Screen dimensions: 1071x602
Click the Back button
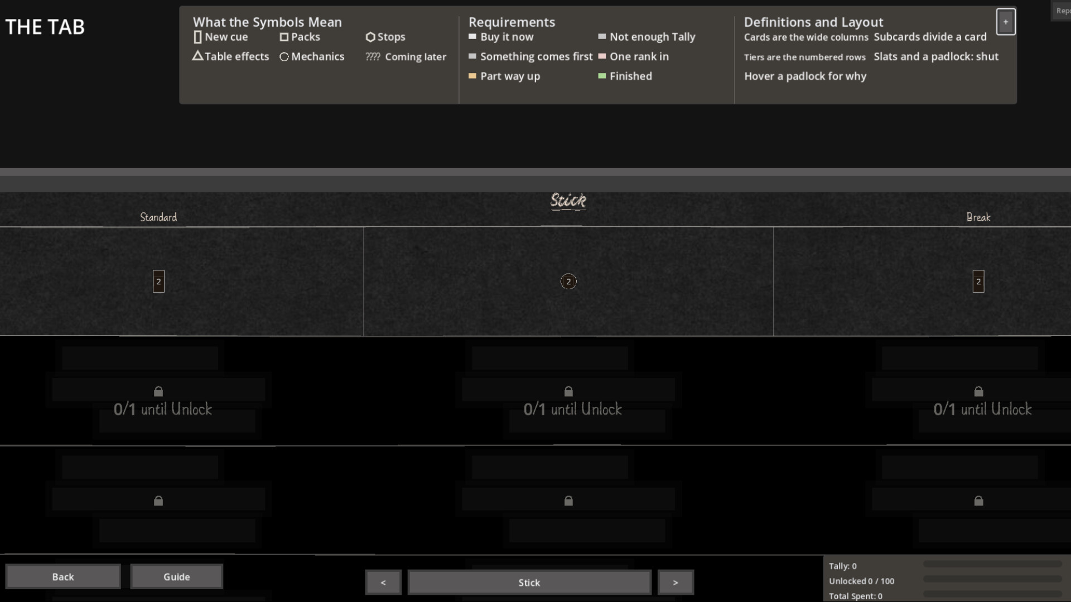pyautogui.click(x=63, y=577)
